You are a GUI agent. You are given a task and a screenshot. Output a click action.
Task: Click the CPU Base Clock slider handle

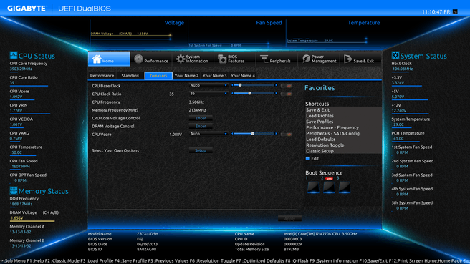tap(240, 85)
